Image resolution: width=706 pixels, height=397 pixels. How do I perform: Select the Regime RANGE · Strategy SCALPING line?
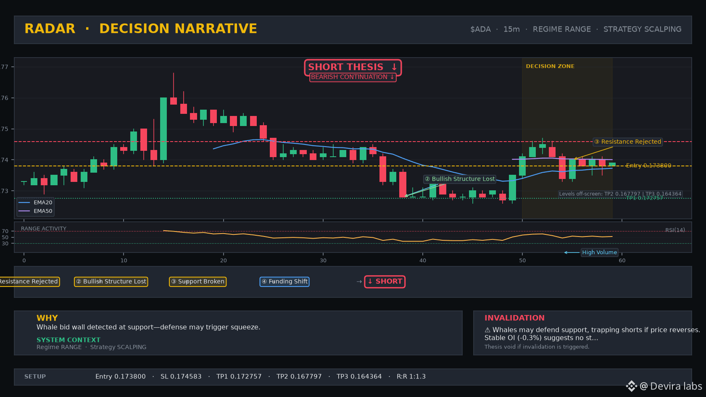[92, 347]
